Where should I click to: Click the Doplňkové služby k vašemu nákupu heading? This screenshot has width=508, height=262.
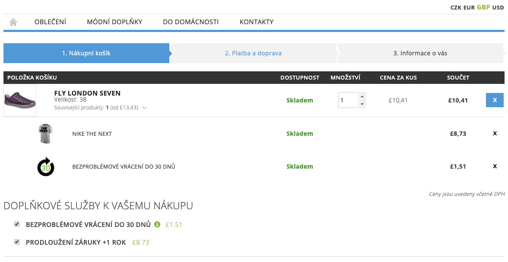(98, 206)
